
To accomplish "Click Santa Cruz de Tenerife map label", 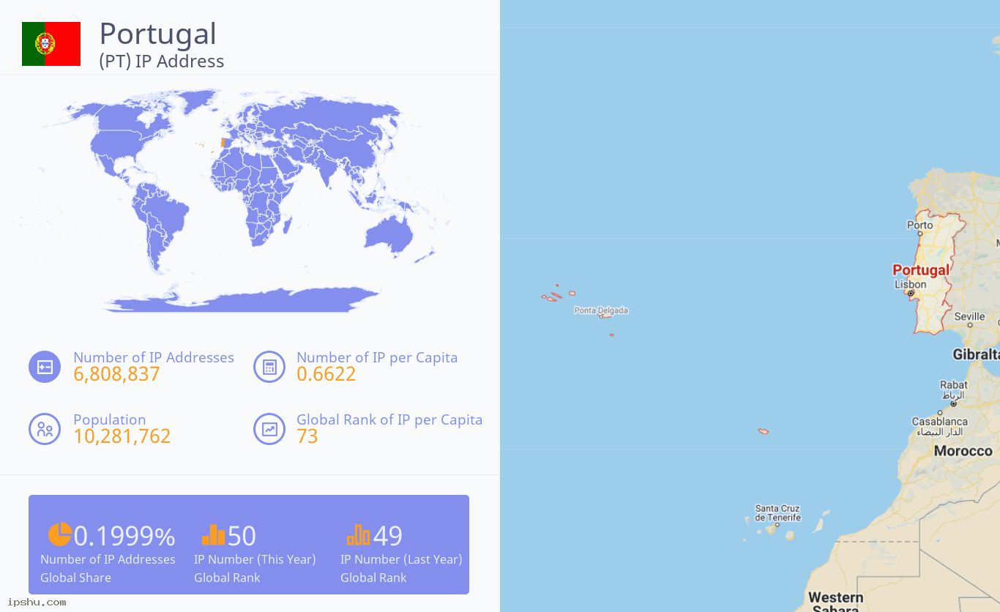I will pyautogui.click(x=777, y=513).
